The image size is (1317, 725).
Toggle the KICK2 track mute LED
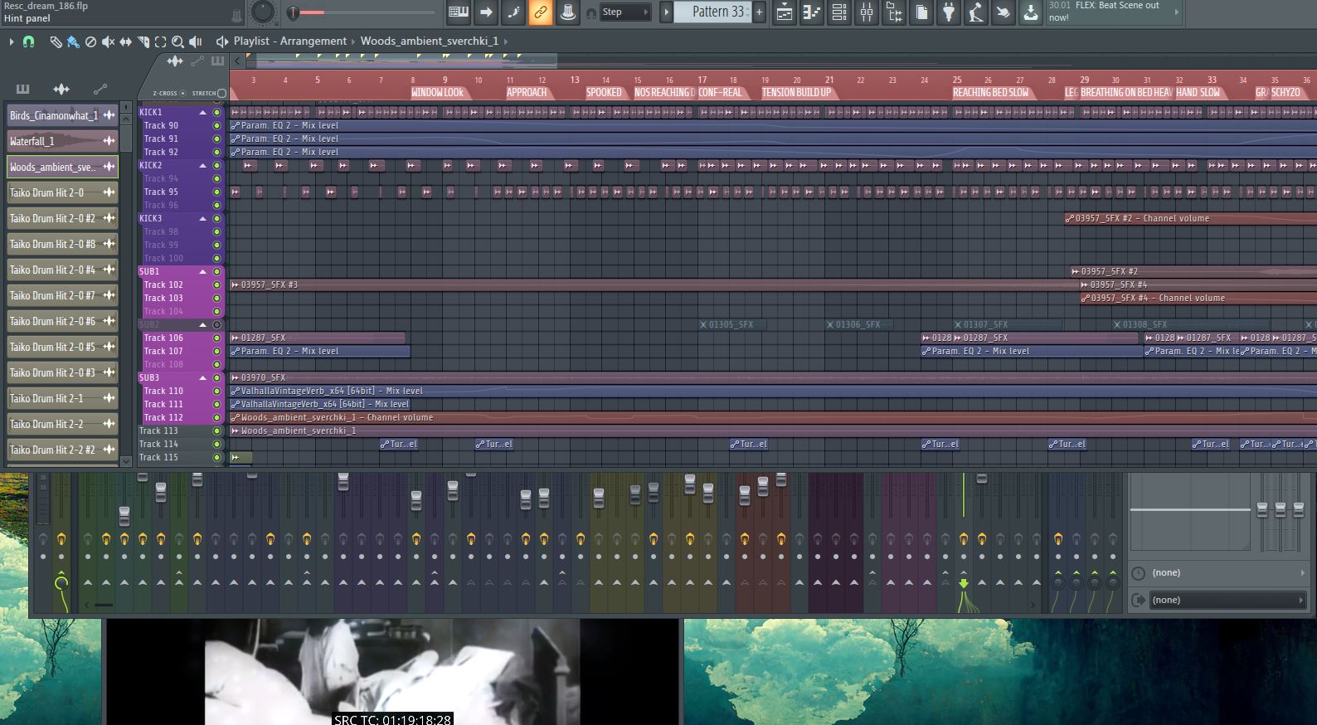click(217, 166)
